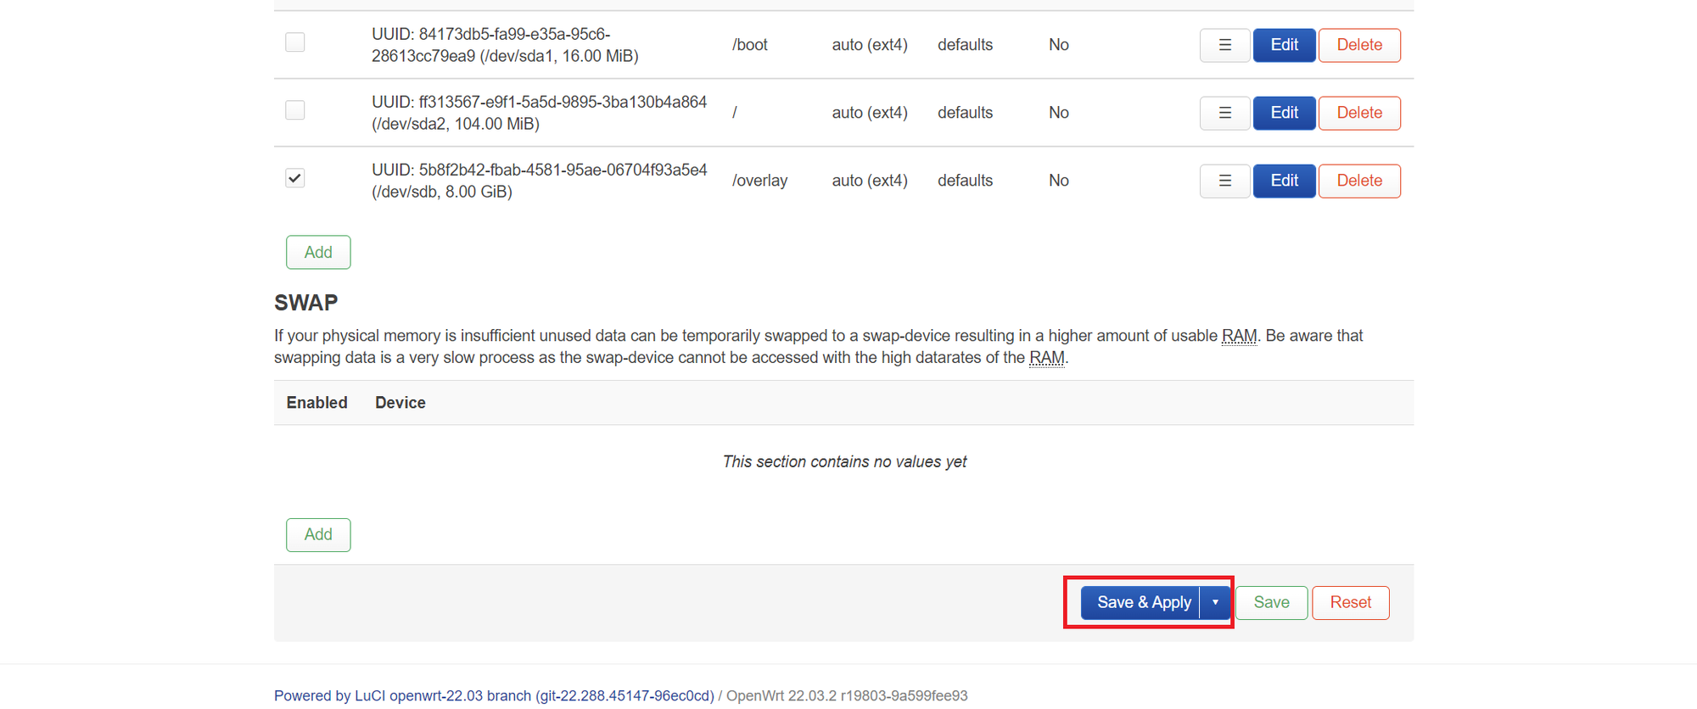Open the Powered by LuCI openwrt-22.03 link
Viewport: 1697px width, 709px height.
click(x=494, y=695)
